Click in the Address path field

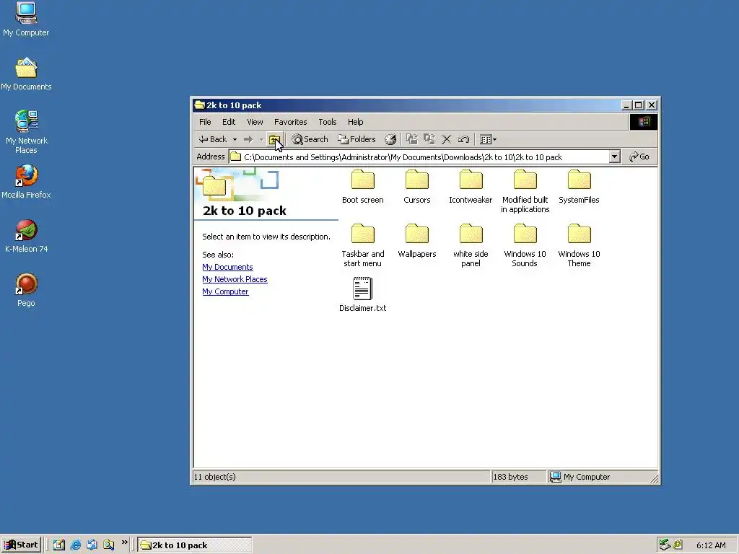[x=419, y=157]
